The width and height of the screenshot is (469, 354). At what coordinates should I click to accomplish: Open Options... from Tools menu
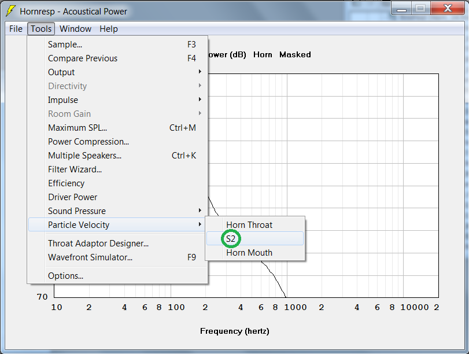pos(117,276)
